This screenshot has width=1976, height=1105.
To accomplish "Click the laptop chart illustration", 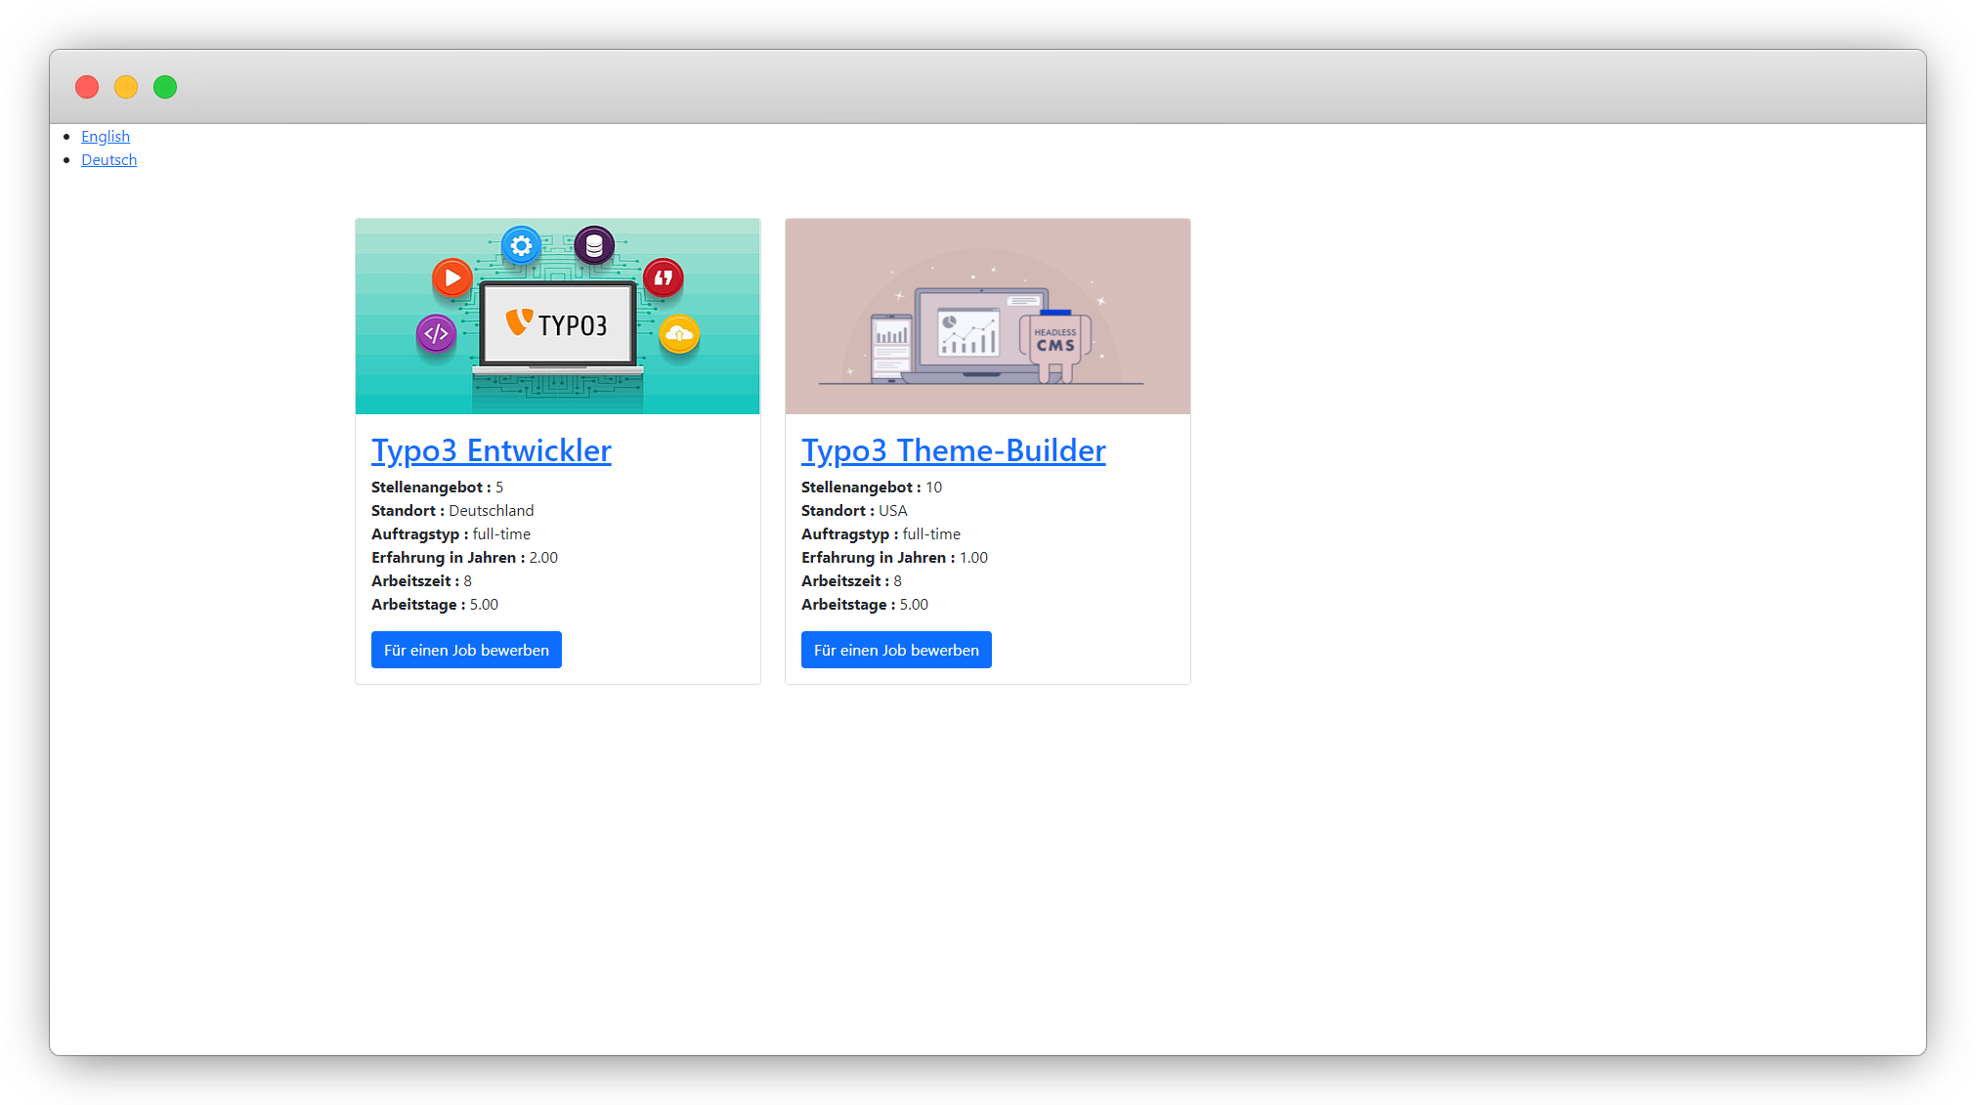I will click(x=968, y=333).
